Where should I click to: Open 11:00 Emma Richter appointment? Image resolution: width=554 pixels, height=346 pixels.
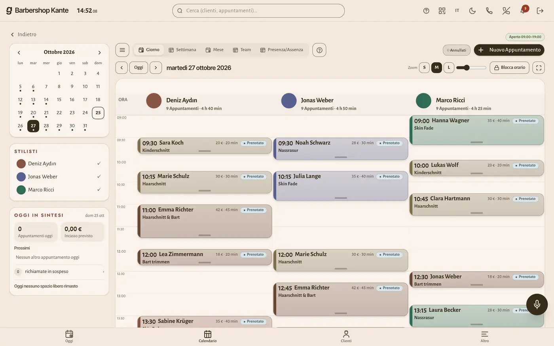[205, 221]
